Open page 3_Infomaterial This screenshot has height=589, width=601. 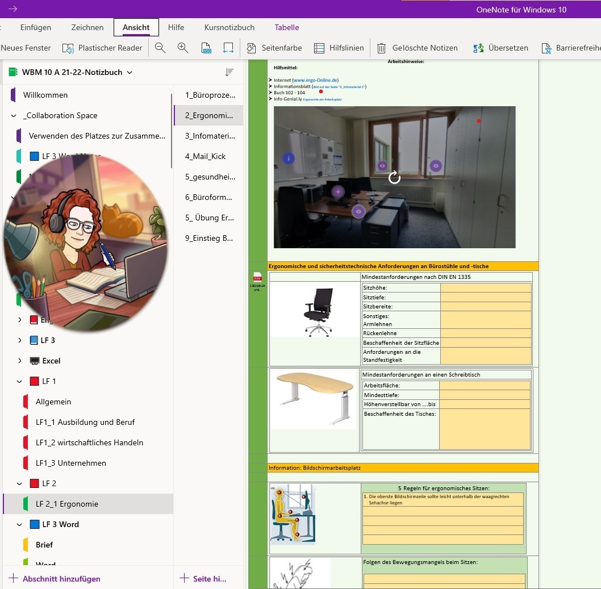tap(208, 136)
